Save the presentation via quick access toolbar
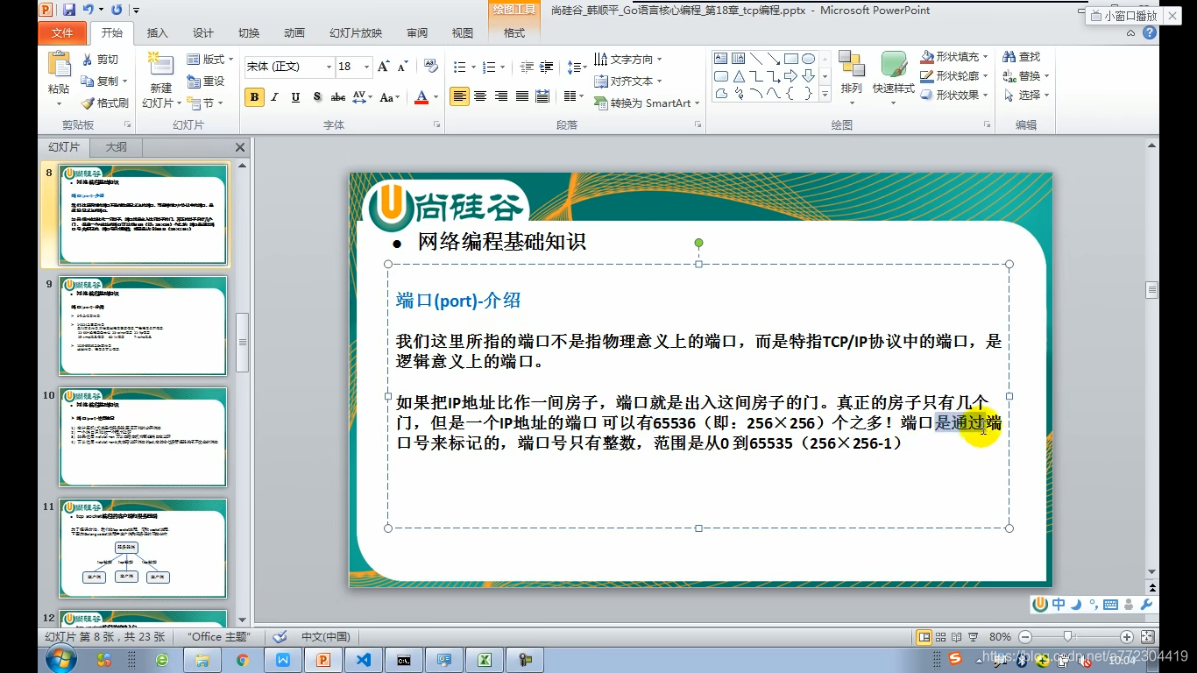 (x=69, y=10)
